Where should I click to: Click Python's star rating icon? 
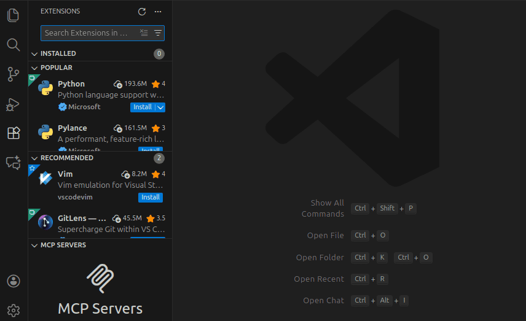(x=155, y=83)
